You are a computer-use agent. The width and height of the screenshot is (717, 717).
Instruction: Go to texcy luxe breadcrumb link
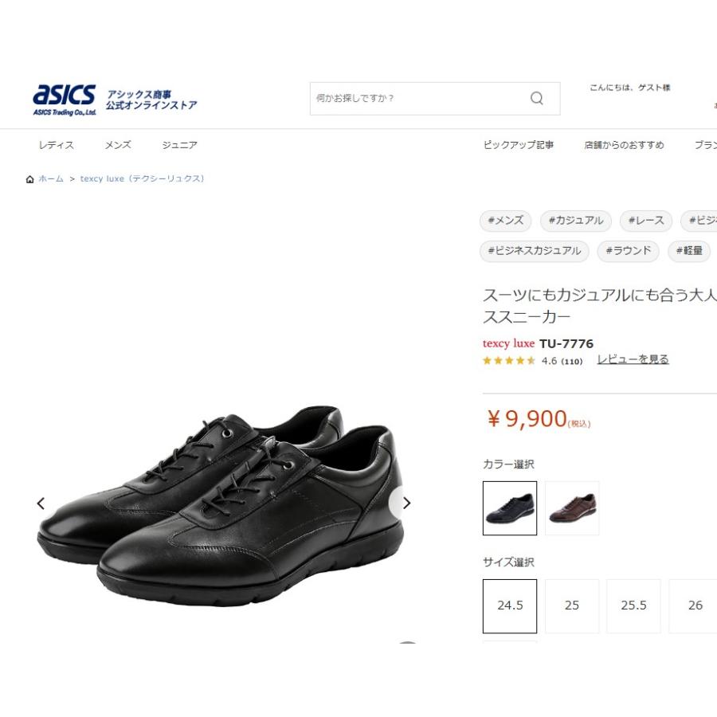143,178
